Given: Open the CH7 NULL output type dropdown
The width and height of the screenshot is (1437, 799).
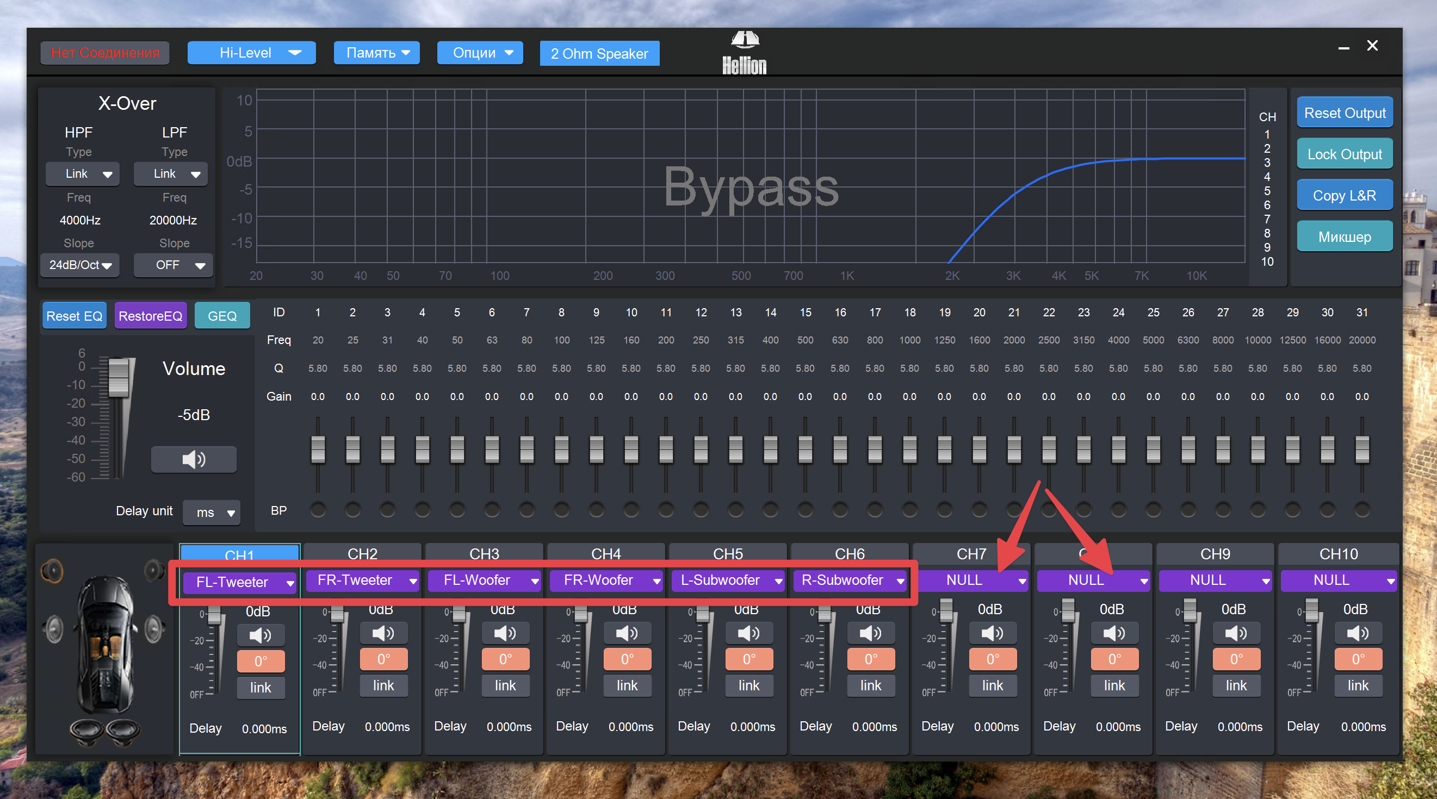Looking at the screenshot, I should 972,580.
